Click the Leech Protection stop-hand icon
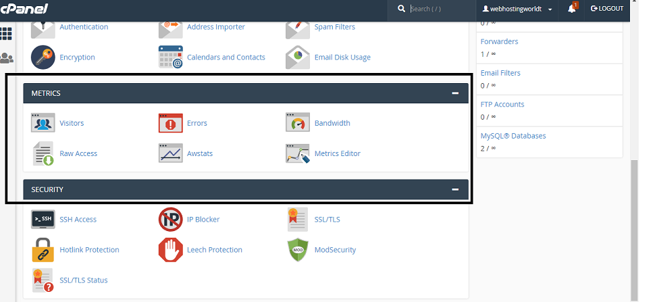The image size is (653, 302). pos(170,249)
